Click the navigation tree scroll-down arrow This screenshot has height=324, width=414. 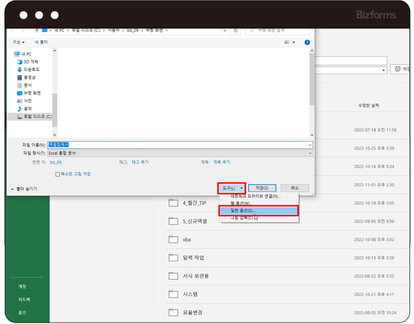point(54,135)
